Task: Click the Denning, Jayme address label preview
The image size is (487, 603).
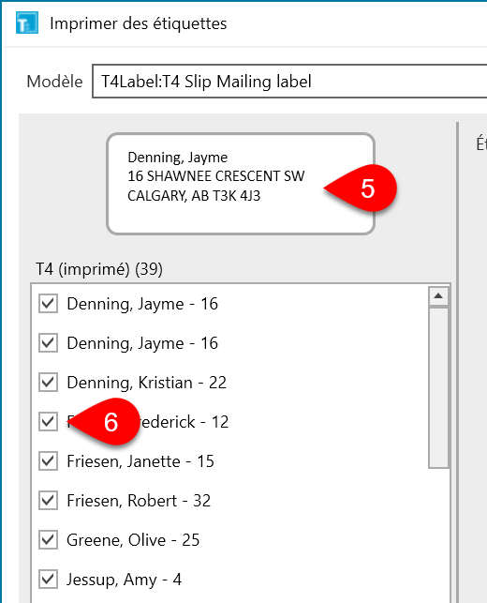Action: click(x=241, y=184)
